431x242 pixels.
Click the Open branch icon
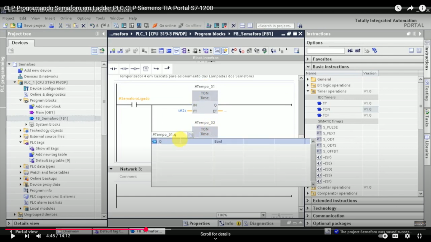coord(156,69)
